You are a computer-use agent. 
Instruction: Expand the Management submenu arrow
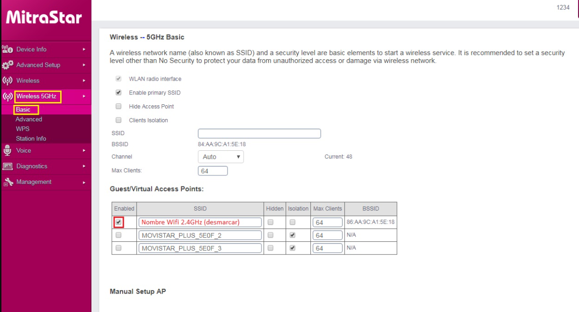coord(84,182)
